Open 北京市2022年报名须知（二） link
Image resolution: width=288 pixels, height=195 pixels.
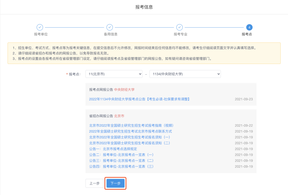coord(130,143)
